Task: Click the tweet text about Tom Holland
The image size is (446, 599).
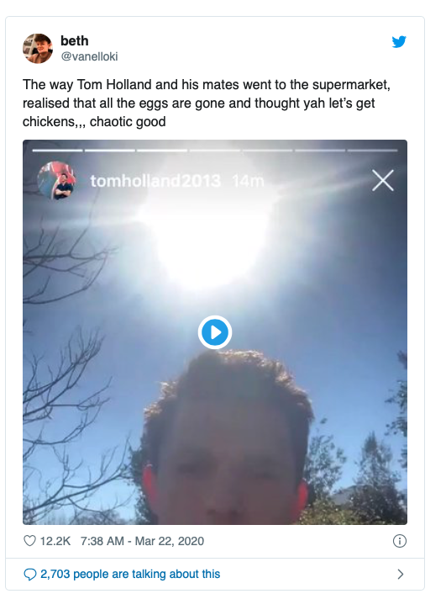Action: (207, 103)
